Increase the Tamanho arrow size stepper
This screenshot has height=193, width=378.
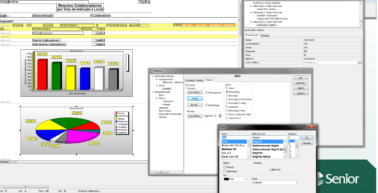pyautogui.click(x=220, y=115)
